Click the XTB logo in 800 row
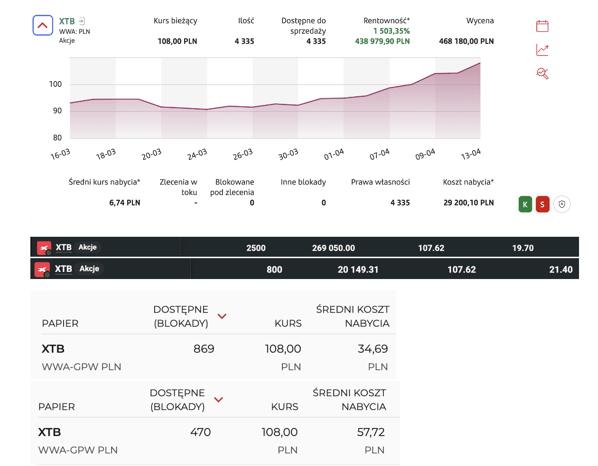This screenshot has height=466, width=598. (42, 270)
